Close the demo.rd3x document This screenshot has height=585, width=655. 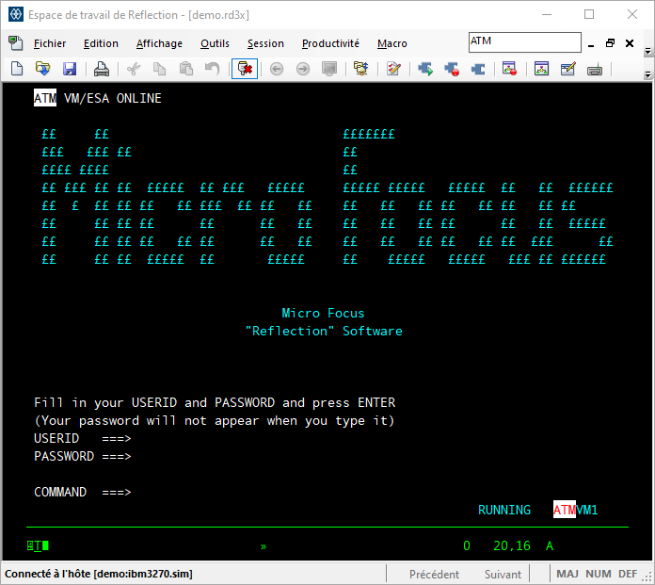pos(630,43)
